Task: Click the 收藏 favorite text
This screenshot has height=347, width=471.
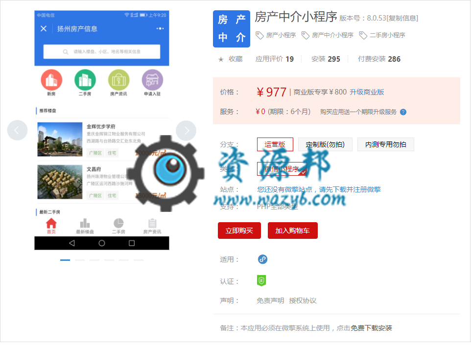Action: [235, 59]
